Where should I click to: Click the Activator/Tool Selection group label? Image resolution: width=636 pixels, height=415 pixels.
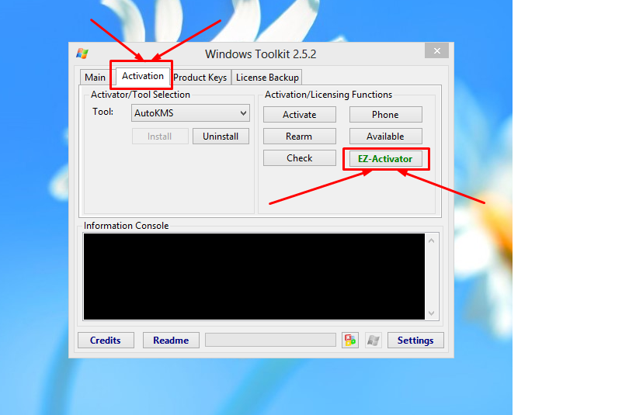(x=141, y=95)
